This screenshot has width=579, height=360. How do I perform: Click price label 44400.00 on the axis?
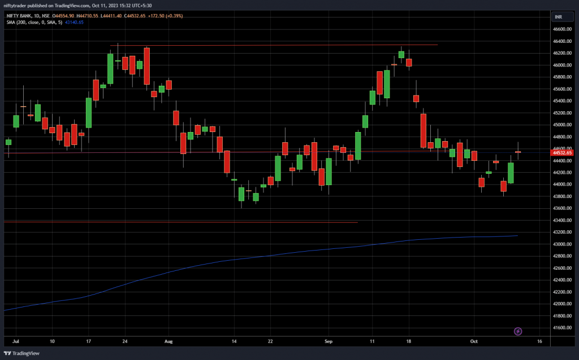point(562,161)
